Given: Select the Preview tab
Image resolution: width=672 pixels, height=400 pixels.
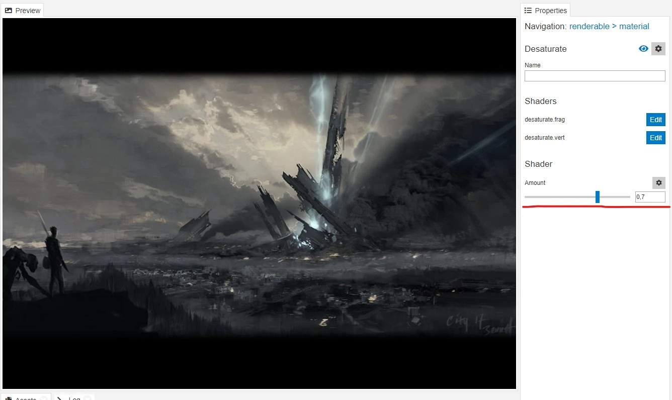Looking at the screenshot, I should 23,11.
